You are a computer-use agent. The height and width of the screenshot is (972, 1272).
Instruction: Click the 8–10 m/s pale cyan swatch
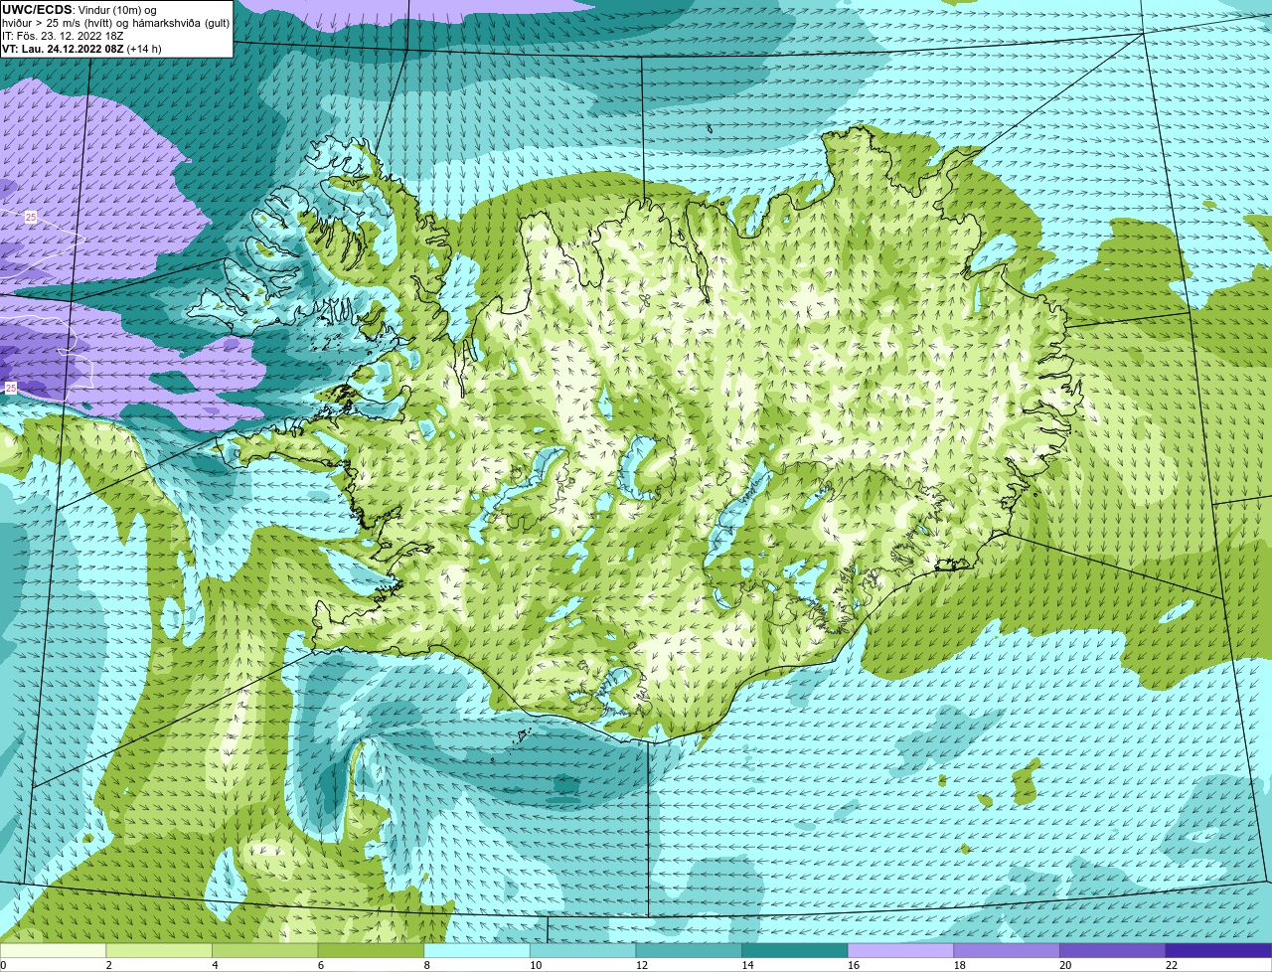(477, 950)
